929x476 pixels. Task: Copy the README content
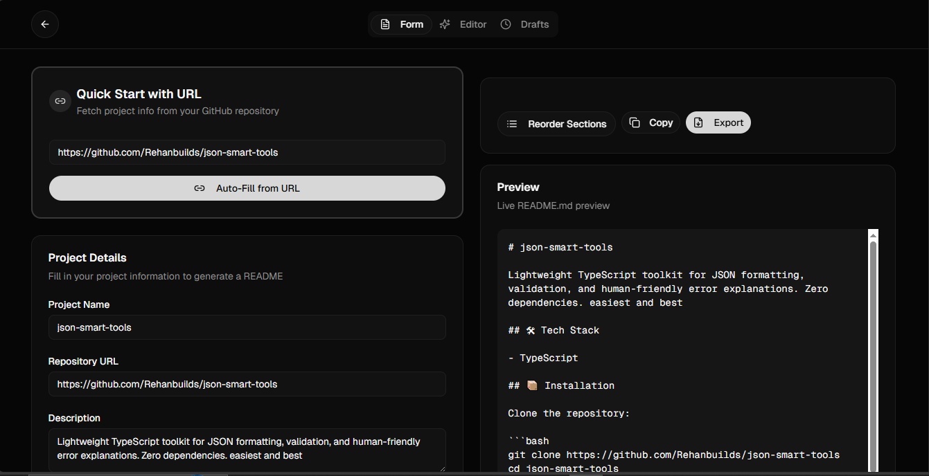click(651, 122)
